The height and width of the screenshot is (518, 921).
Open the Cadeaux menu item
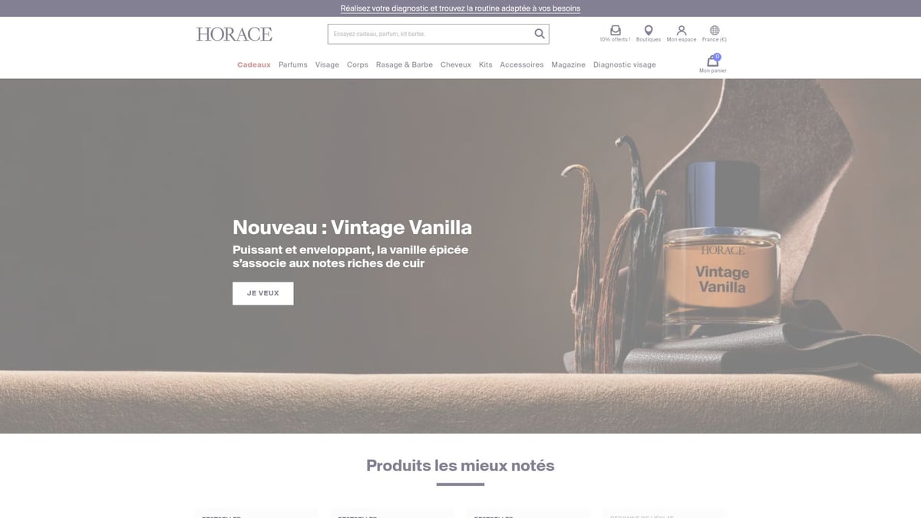click(x=254, y=65)
